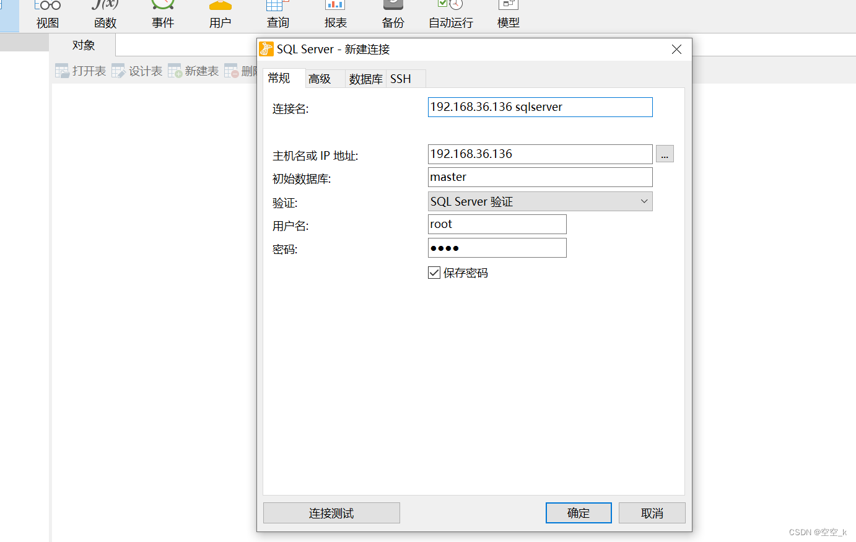Click the 主机名或 IP 地址 input field

(x=540, y=154)
